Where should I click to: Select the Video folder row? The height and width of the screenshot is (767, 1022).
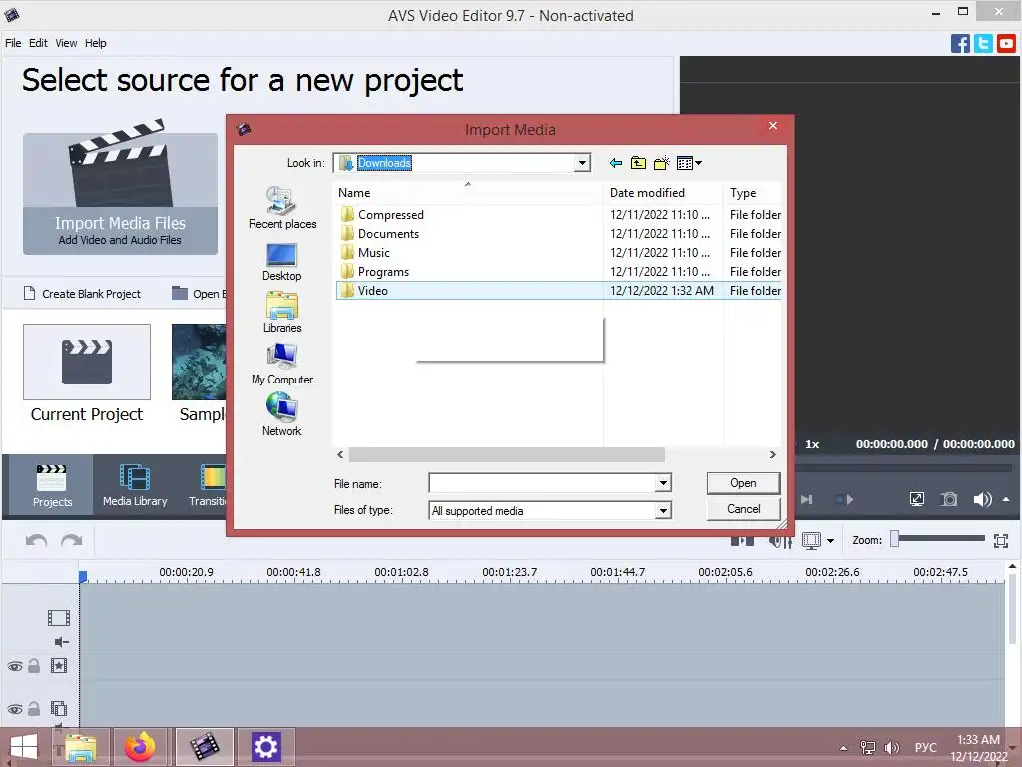point(559,291)
